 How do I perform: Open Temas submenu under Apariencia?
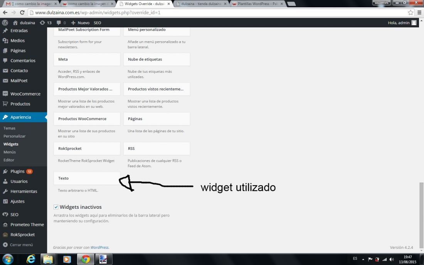[10, 128]
